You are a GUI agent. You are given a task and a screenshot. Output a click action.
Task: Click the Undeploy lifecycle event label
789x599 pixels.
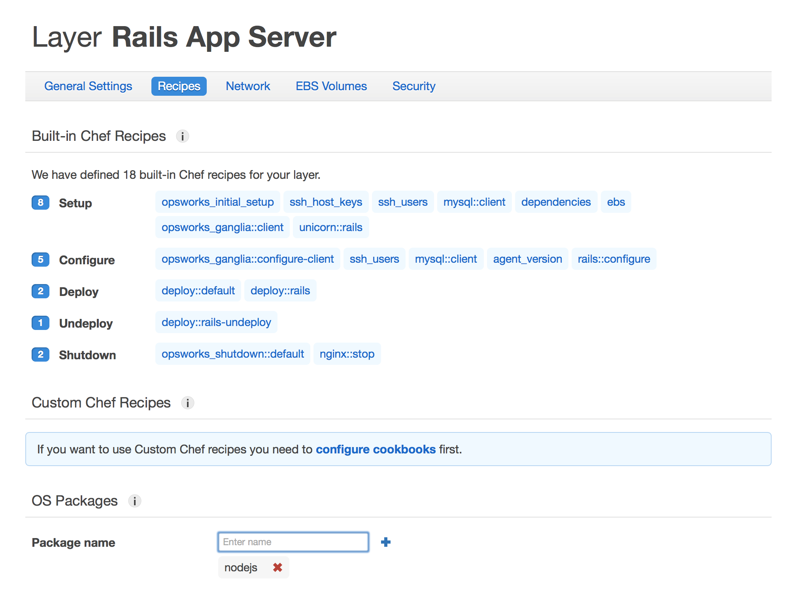[86, 323]
